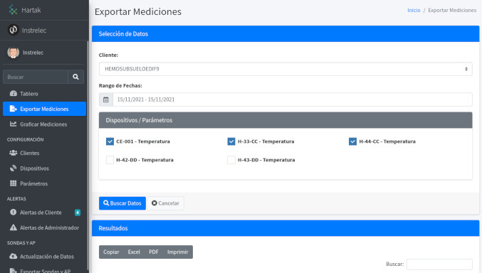
Task: Enable H-42-DD - Temperatura checkbox
Action: pyautogui.click(x=110, y=160)
